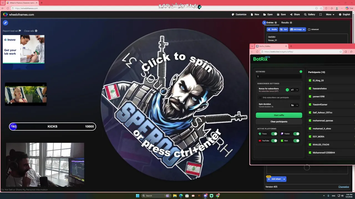Image resolution: width=355 pixels, height=199 pixels.
Task: Click the Keyword input field
Action: coord(279,77)
